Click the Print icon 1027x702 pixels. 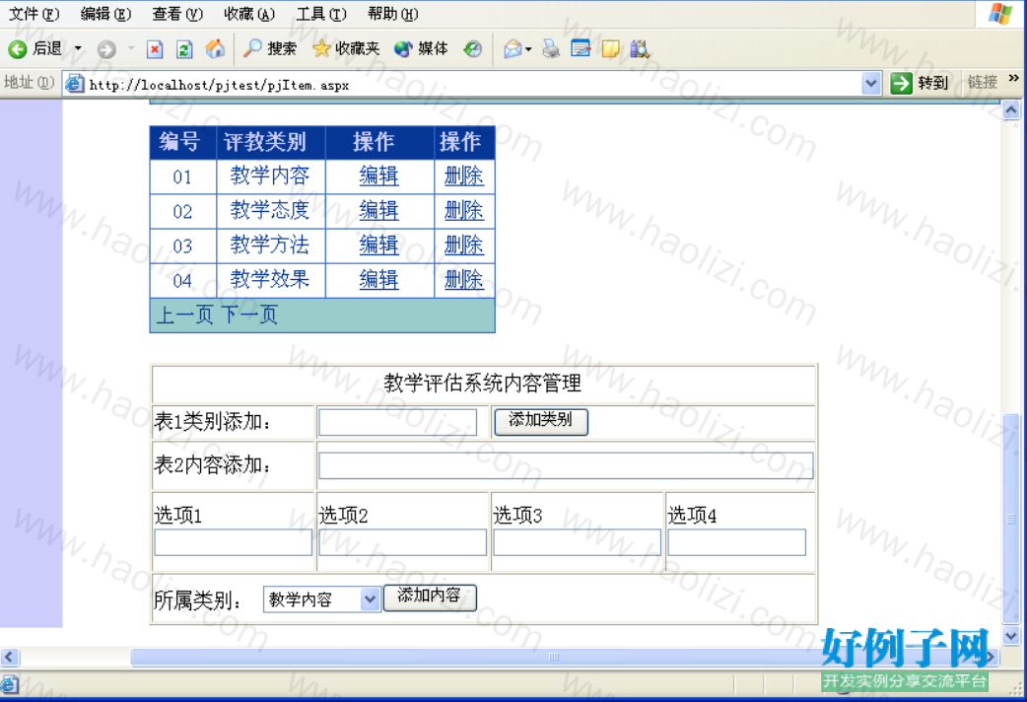pyautogui.click(x=551, y=48)
